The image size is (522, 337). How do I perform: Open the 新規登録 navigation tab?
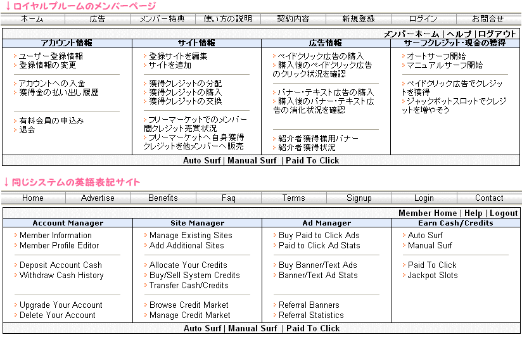click(359, 19)
